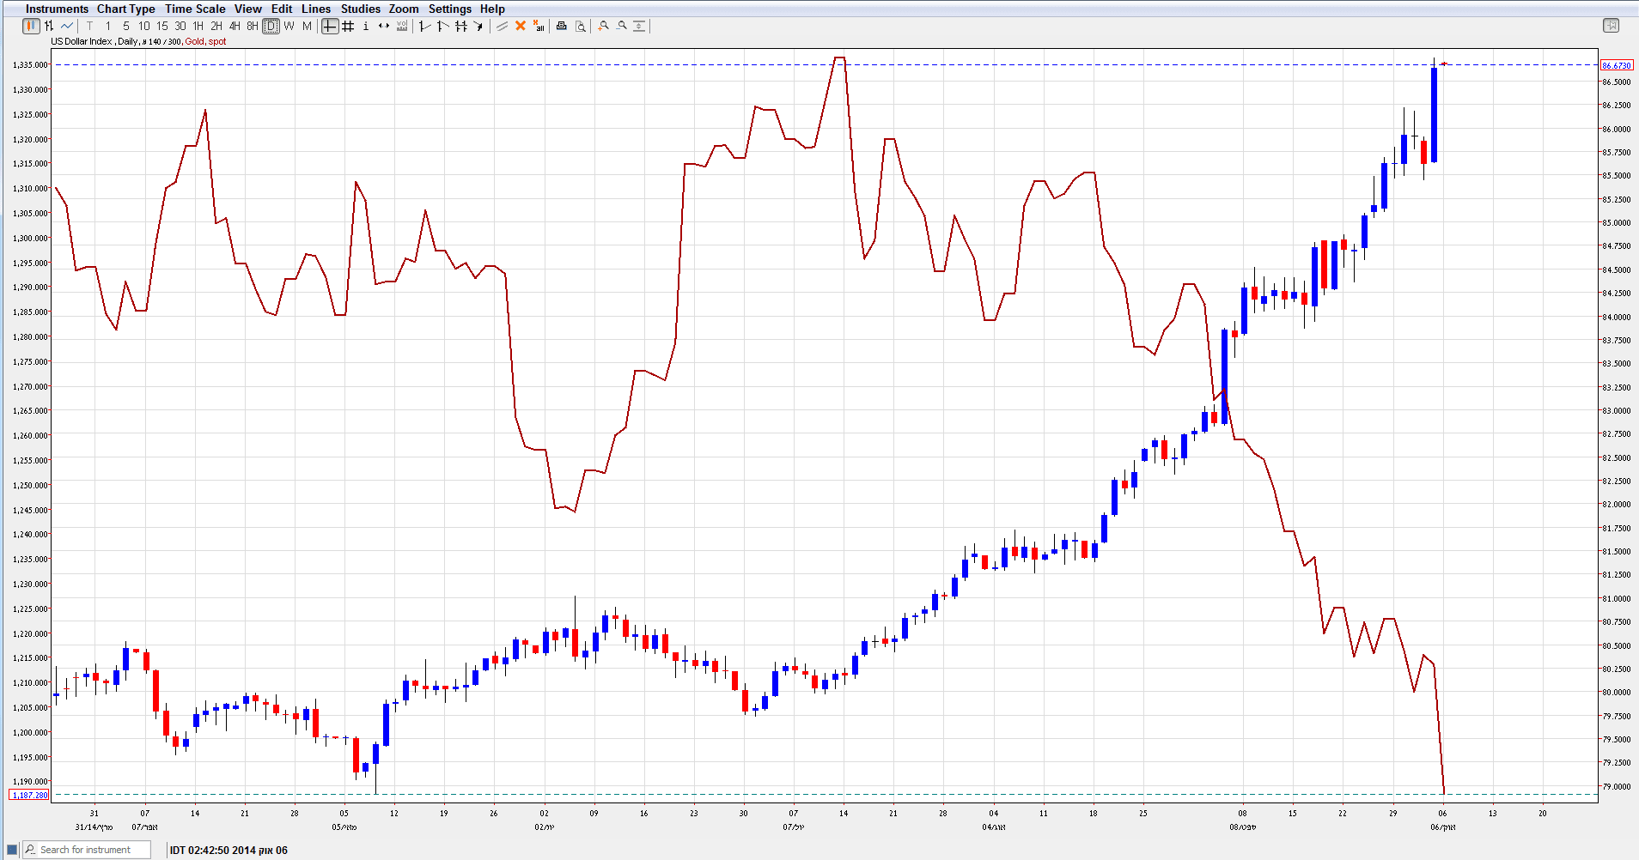Click the fit-to-screen vertical scale icon
This screenshot has width=1639, height=860.
point(639,26)
